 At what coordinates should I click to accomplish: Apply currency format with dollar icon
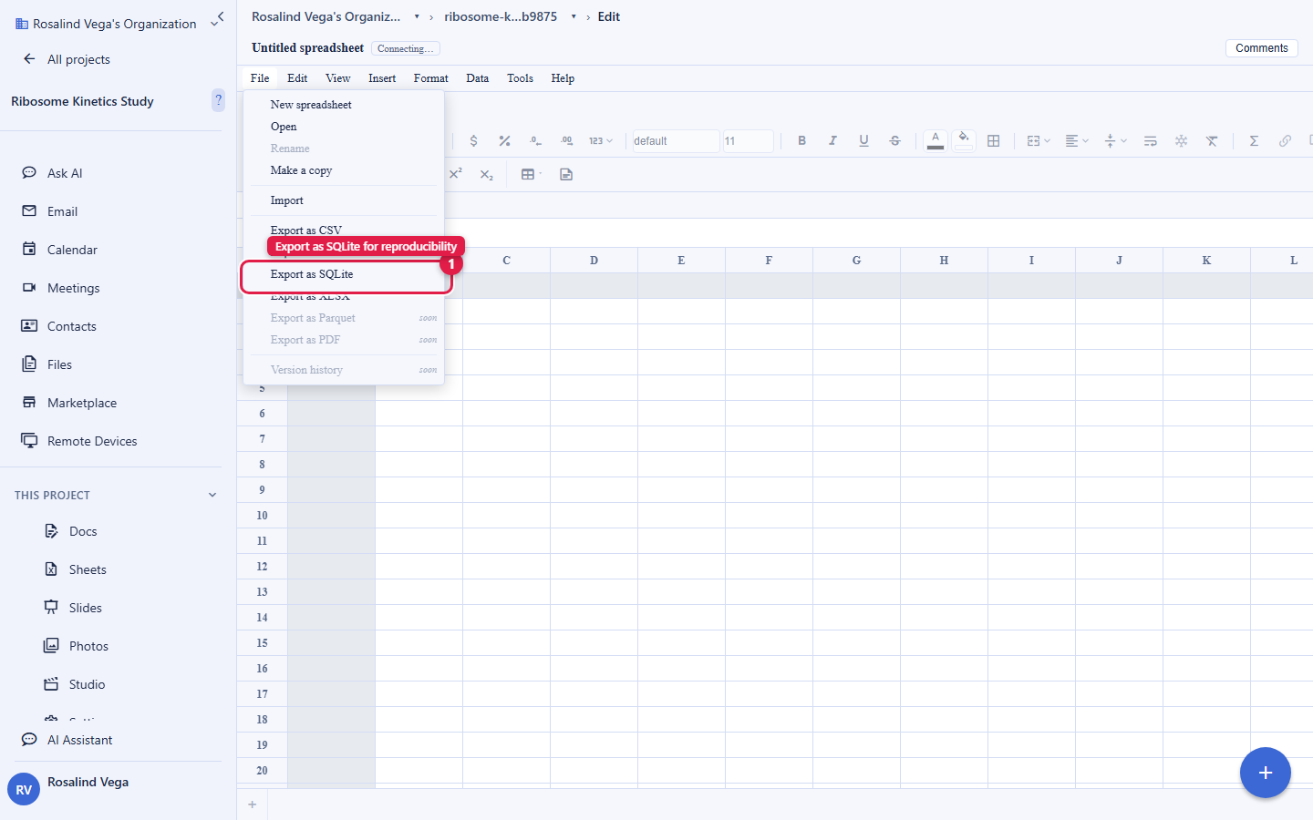(473, 141)
